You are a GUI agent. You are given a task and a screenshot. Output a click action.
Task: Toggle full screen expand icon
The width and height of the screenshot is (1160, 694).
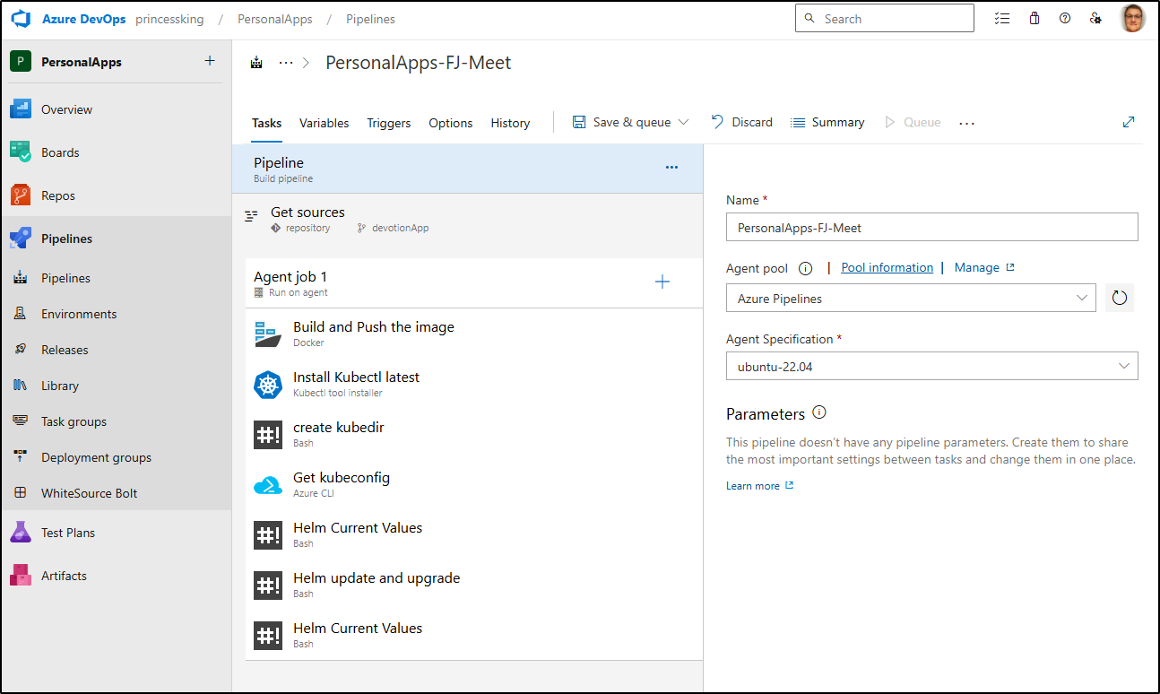pyautogui.click(x=1129, y=122)
